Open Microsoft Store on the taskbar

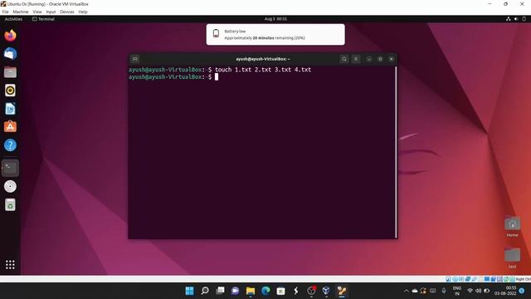pyautogui.click(x=280, y=291)
